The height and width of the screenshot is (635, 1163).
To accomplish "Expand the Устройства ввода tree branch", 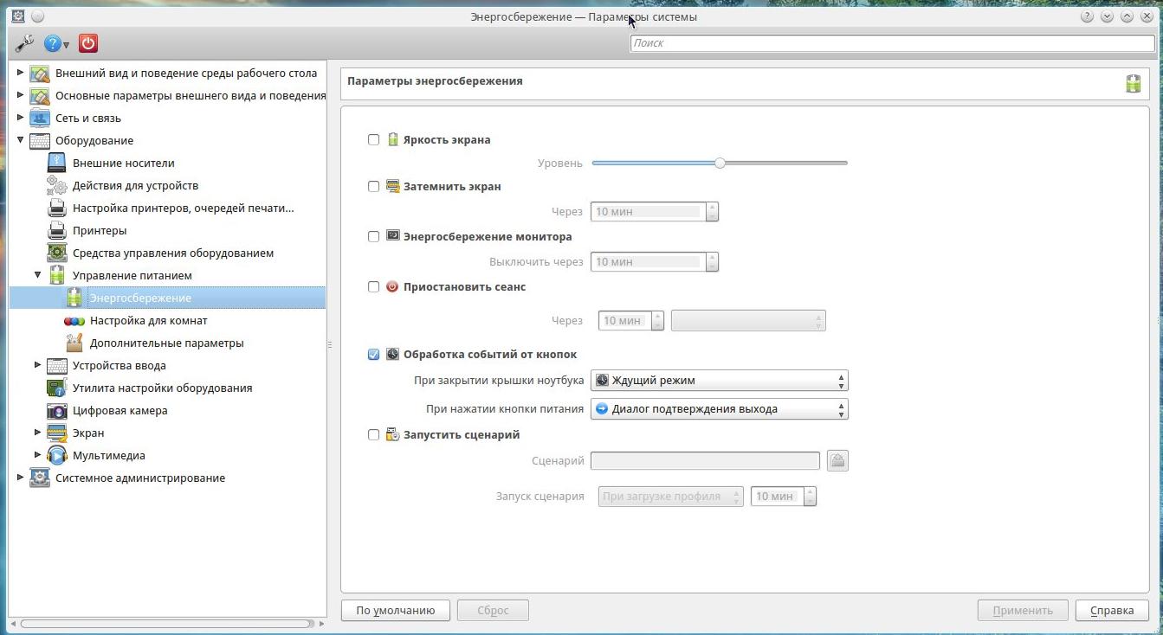I will point(37,366).
